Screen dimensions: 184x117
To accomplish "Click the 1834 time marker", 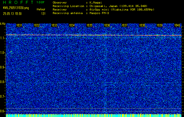I will click(72, 25).
